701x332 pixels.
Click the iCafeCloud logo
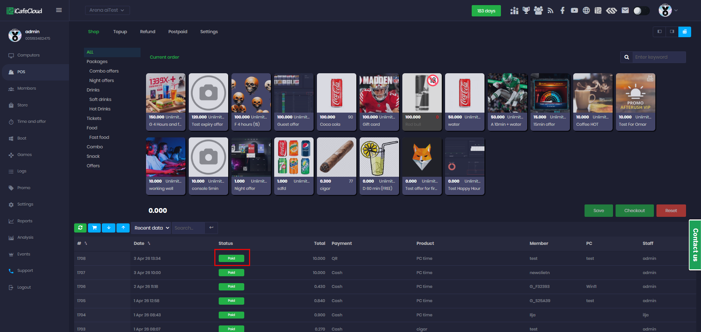pos(24,11)
